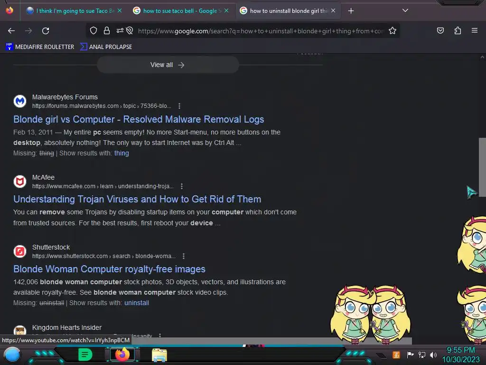The height and width of the screenshot is (365, 486).
Task: Open Action Center flag icon
Action: coord(410,355)
